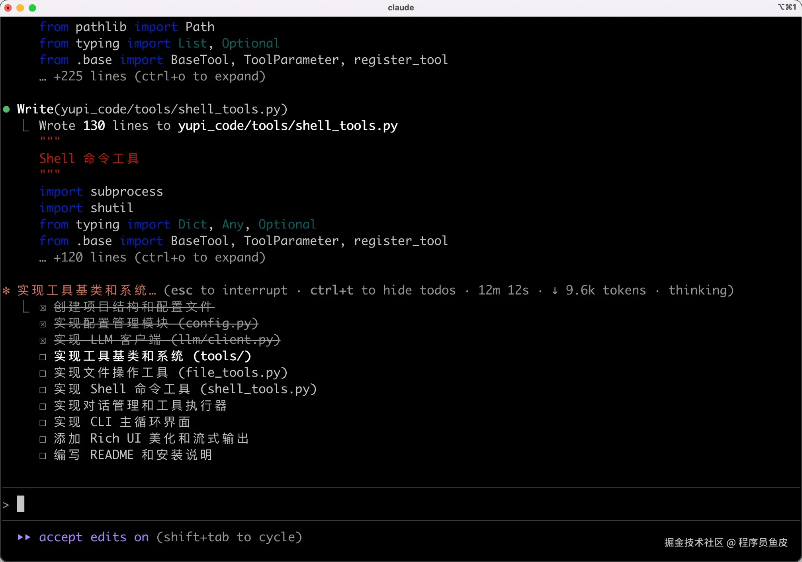The image size is (802, 562).
Task: Click the tree branch marker under Write
Action: point(26,126)
